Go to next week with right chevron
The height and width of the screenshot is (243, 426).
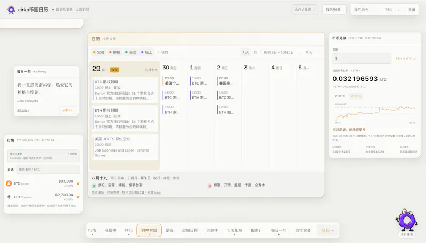(x=318, y=52)
